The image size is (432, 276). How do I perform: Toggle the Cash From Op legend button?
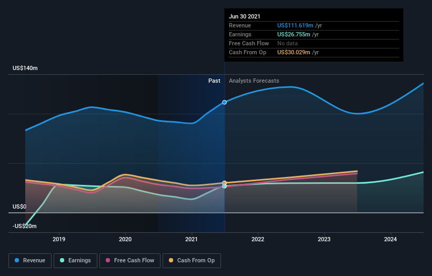pyautogui.click(x=192, y=261)
